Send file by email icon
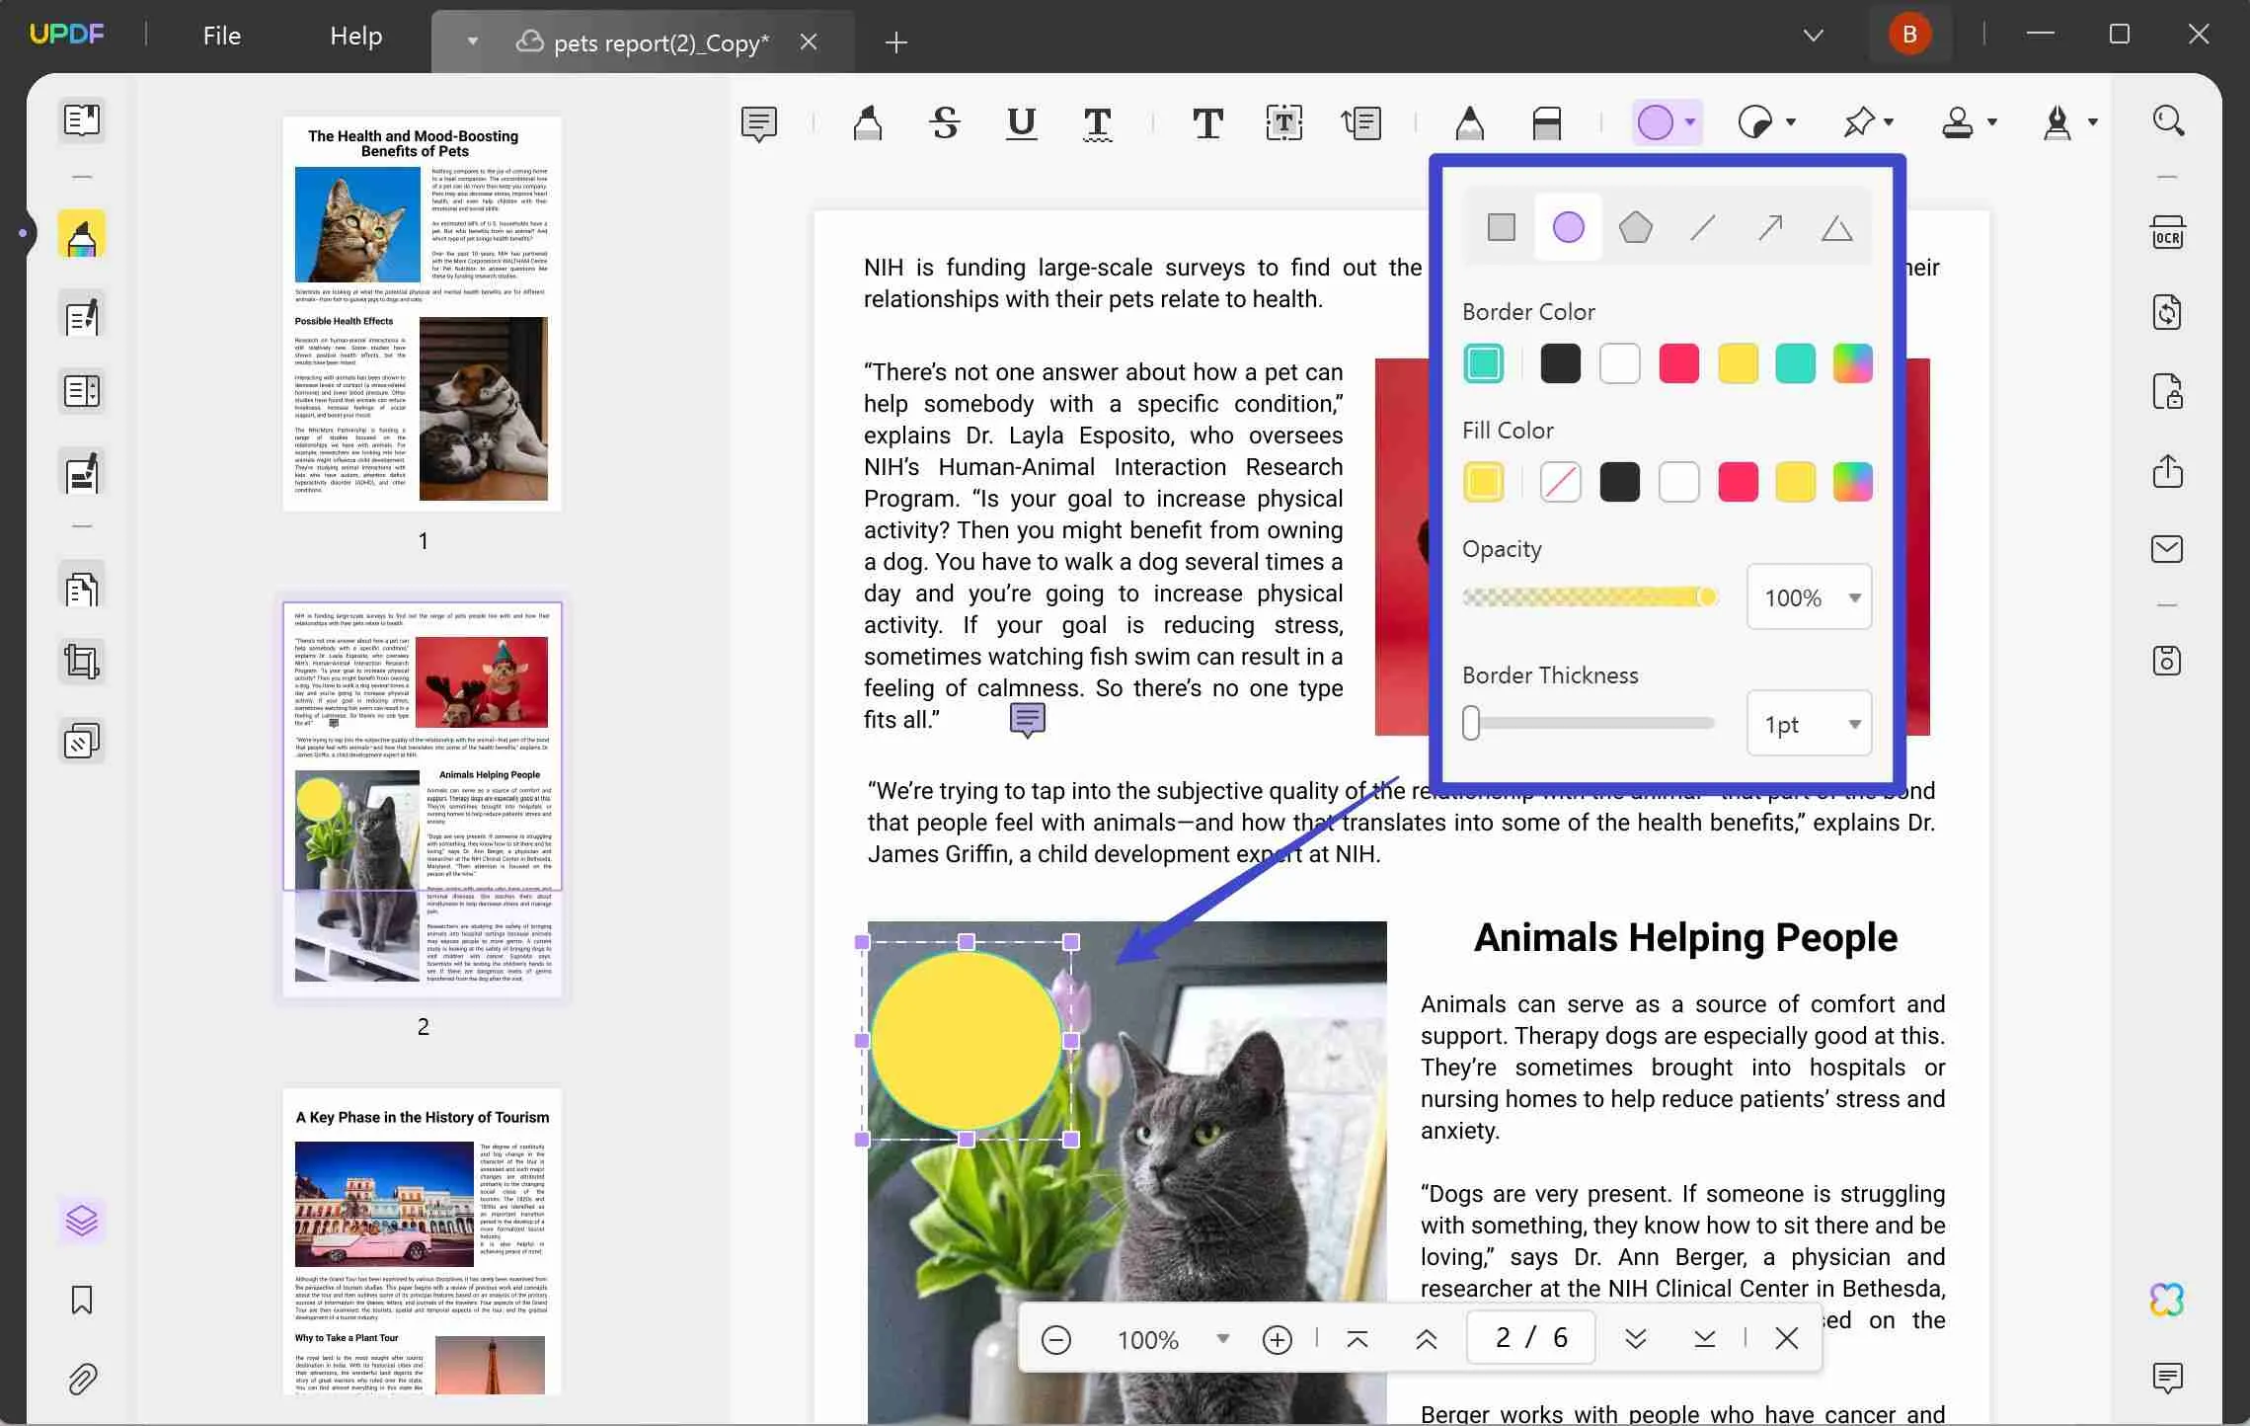The height and width of the screenshot is (1426, 2250). tap(2168, 549)
